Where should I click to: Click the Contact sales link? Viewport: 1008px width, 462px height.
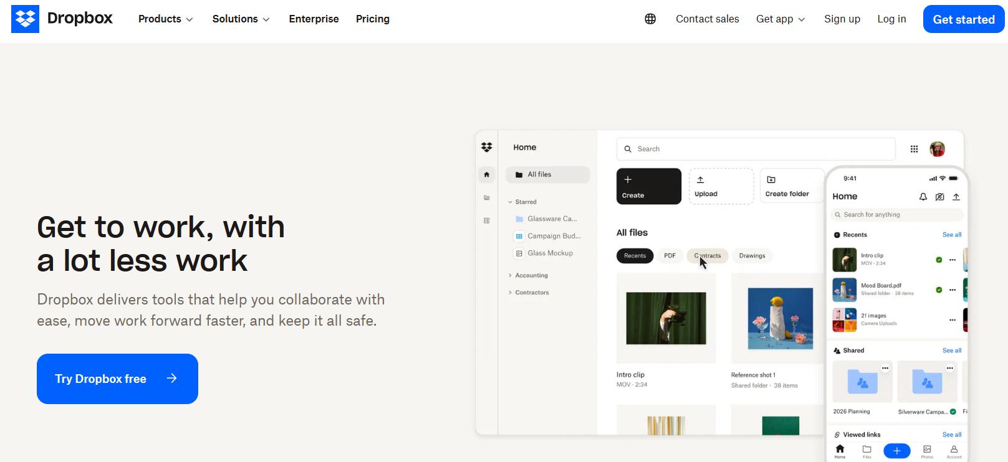708,19
